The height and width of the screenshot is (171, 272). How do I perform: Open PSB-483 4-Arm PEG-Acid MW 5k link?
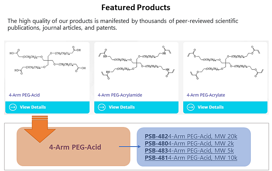click(189, 151)
